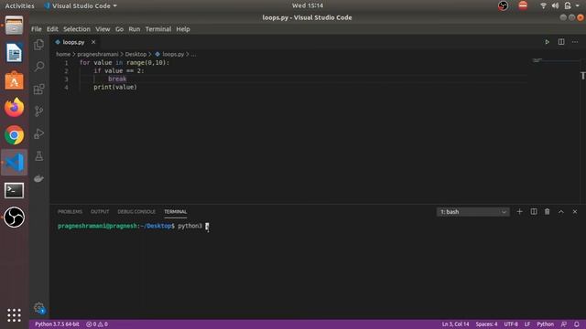Open the Manage gear settings icon
This screenshot has width=586, height=329.
[x=38, y=308]
